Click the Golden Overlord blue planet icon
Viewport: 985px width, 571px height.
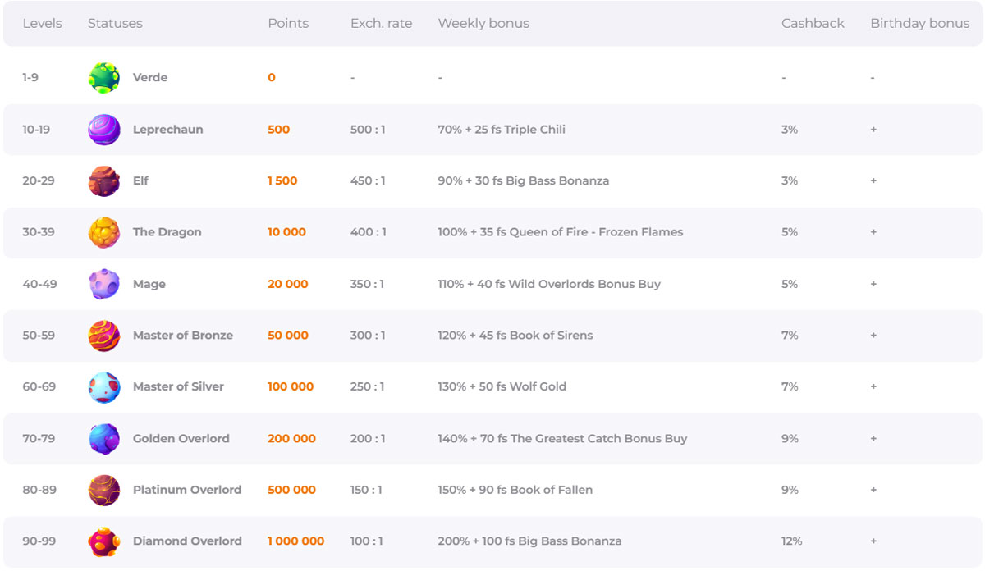coord(104,438)
